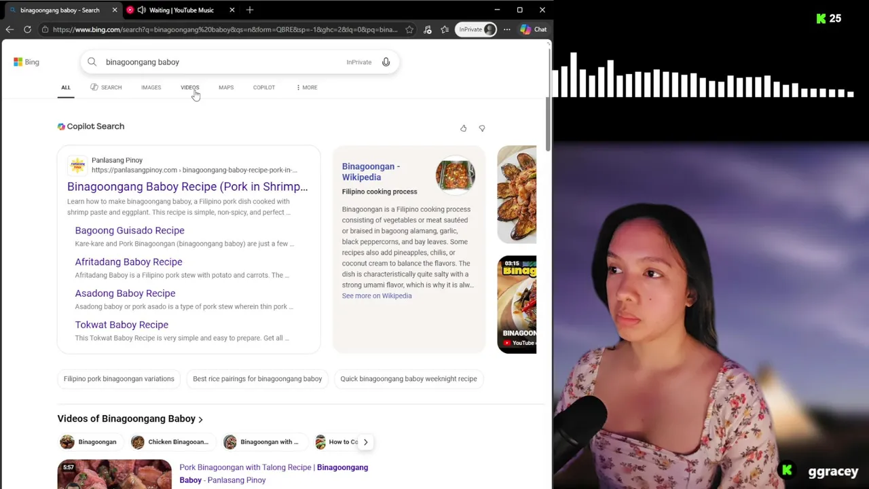This screenshot has height=489, width=869.
Task: Open Copilot Chat in the browser toolbar
Action: point(534,29)
